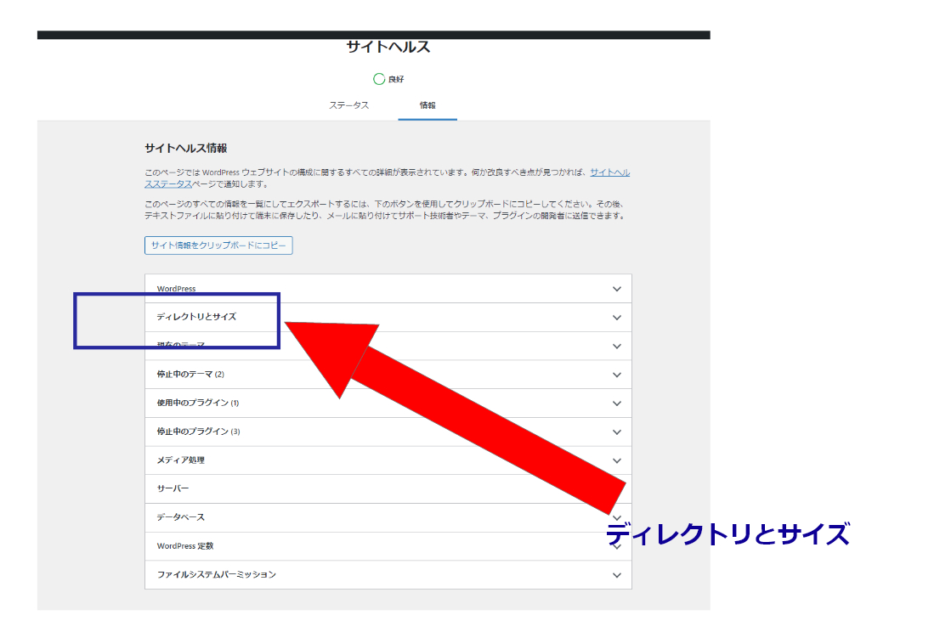This screenshot has height=632, width=940.
Task: Expand ファイルシステムパーミッション chevron
Action: [616, 575]
